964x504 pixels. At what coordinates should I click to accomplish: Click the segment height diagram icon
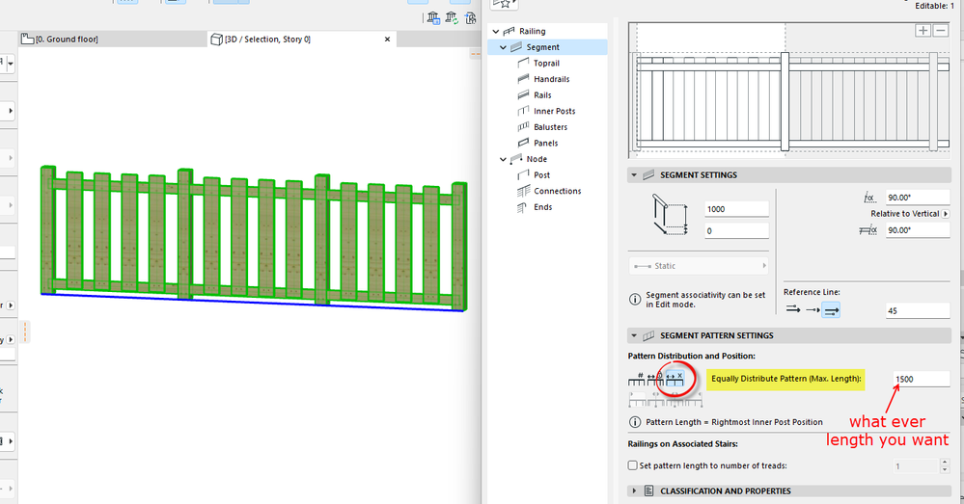point(669,215)
